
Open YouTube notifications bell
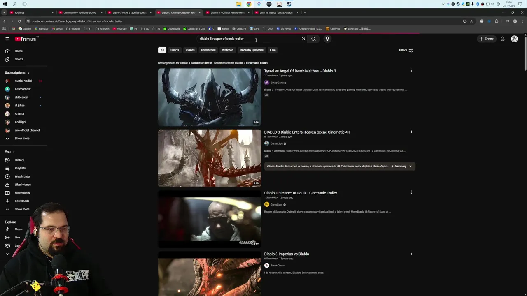(502, 39)
